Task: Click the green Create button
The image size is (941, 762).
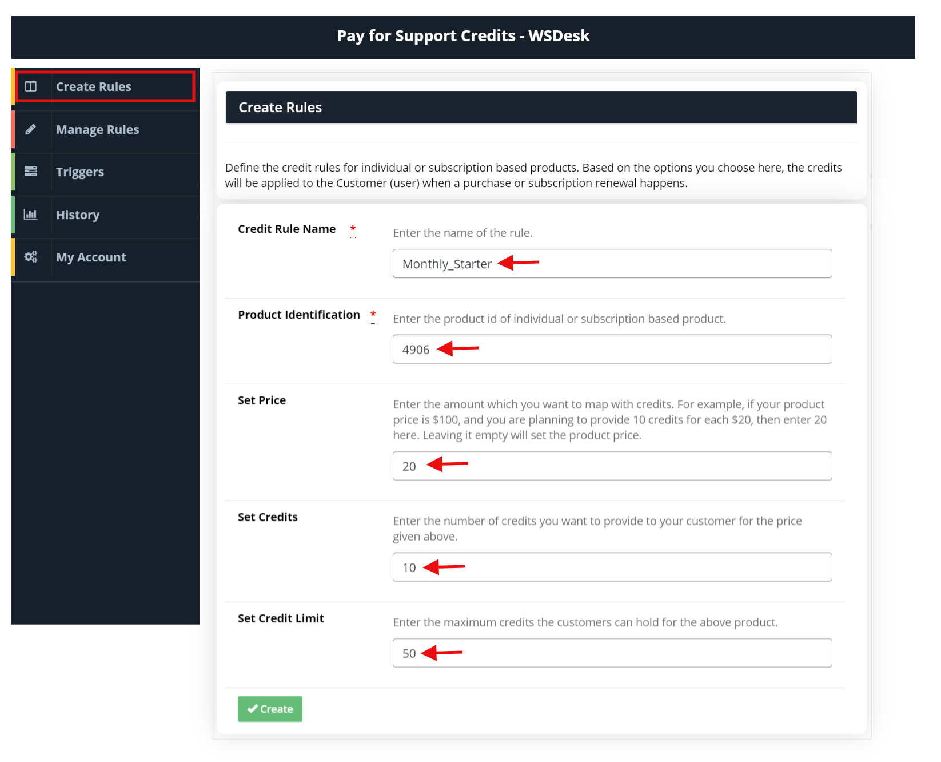Action: coord(270,709)
